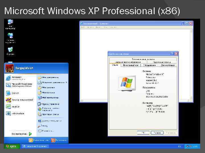Open the Правка menu in Notepad
205x153 pixels.
(x=90, y=27)
